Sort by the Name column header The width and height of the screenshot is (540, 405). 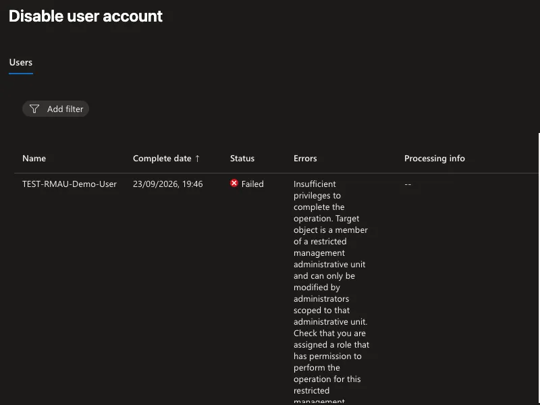coord(34,159)
